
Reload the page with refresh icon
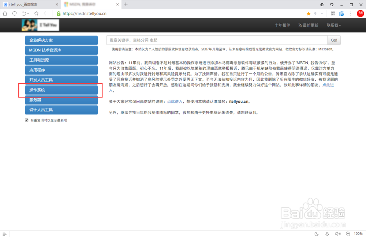(15, 14)
